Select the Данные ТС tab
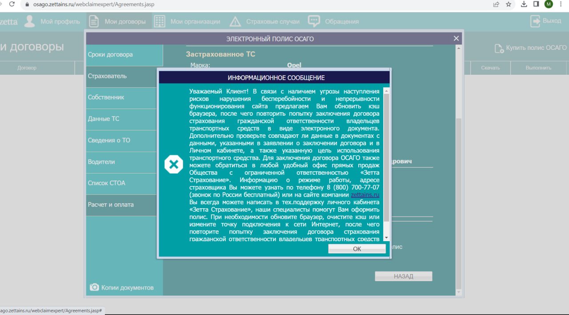 (x=121, y=119)
